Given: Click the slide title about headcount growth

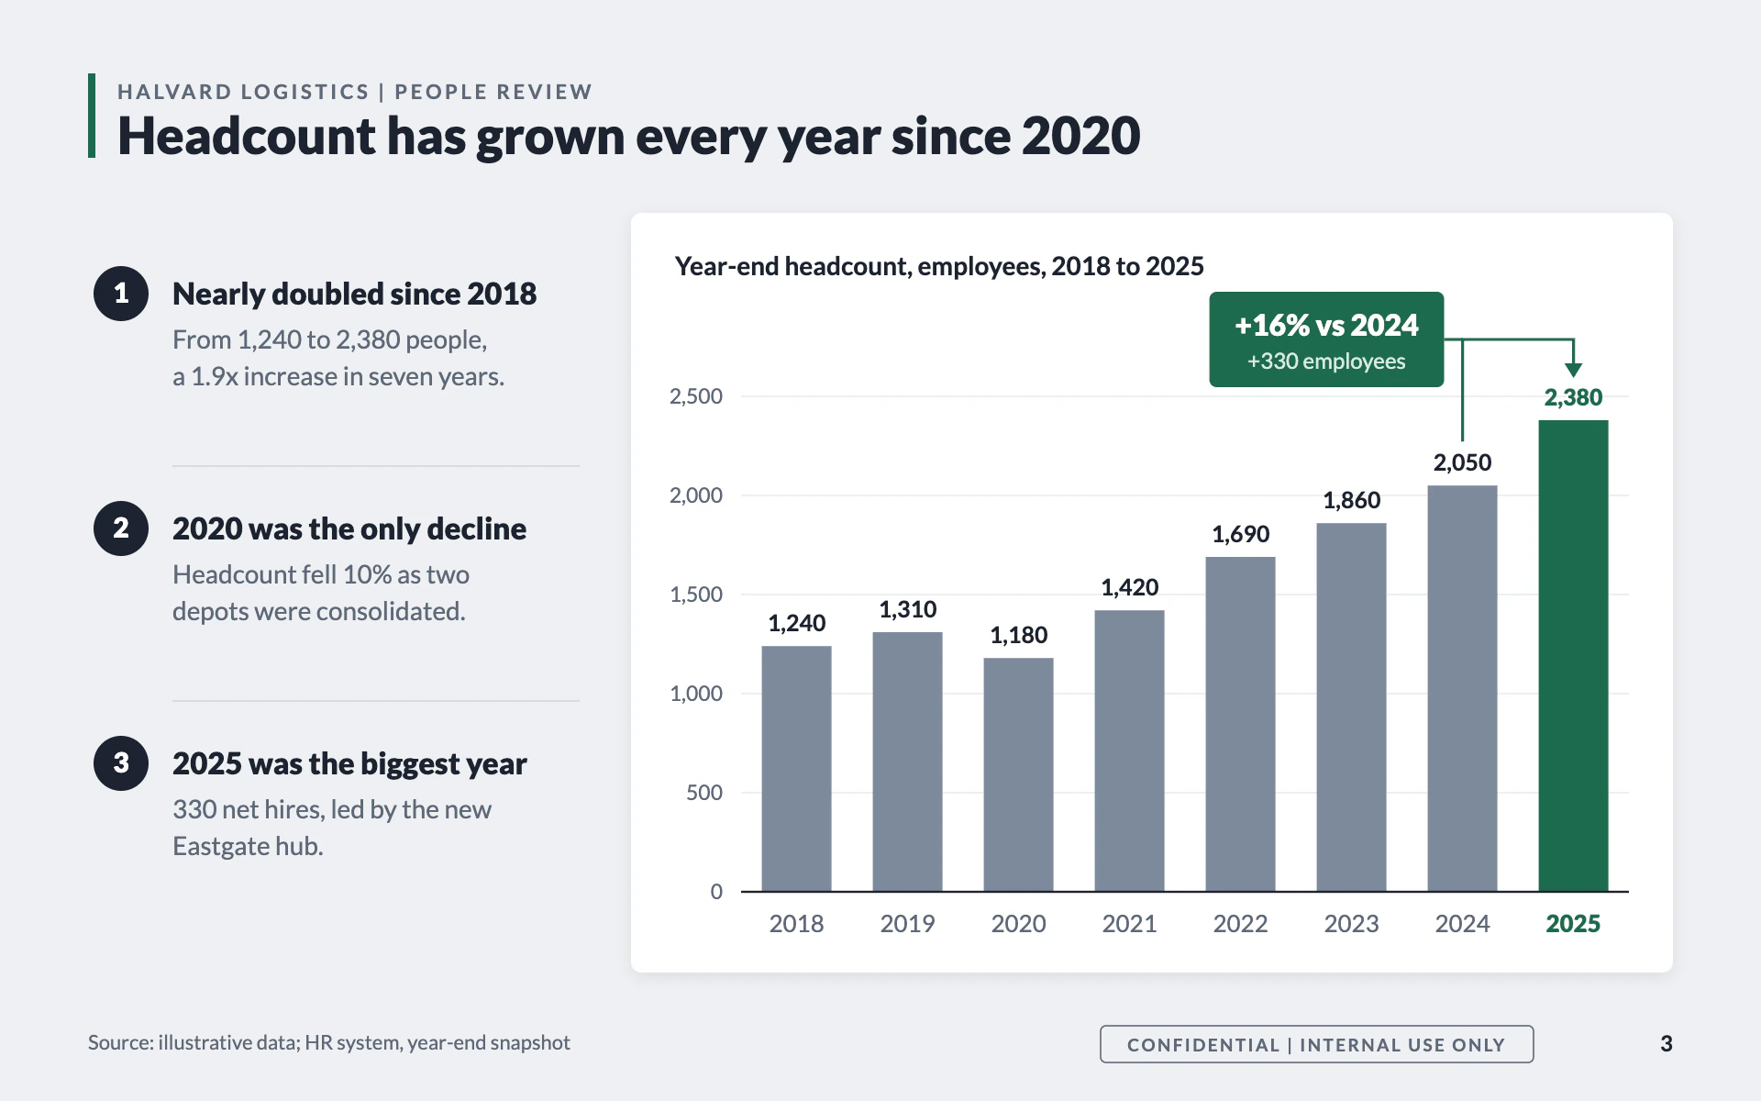Looking at the screenshot, I should click(628, 136).
